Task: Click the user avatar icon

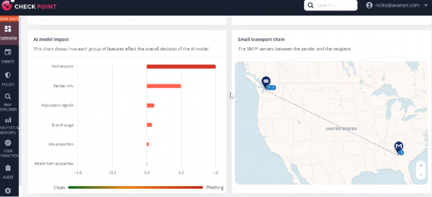Action: coord(369,5)
